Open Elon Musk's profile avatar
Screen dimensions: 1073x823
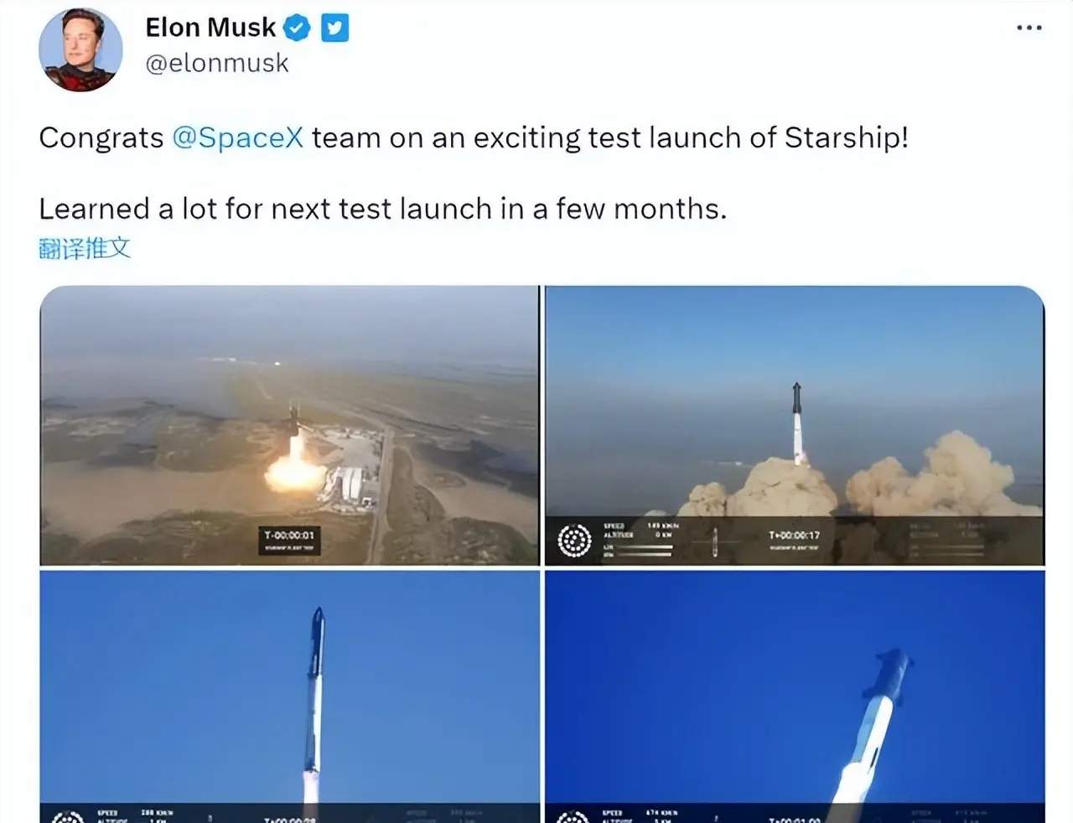81,49
